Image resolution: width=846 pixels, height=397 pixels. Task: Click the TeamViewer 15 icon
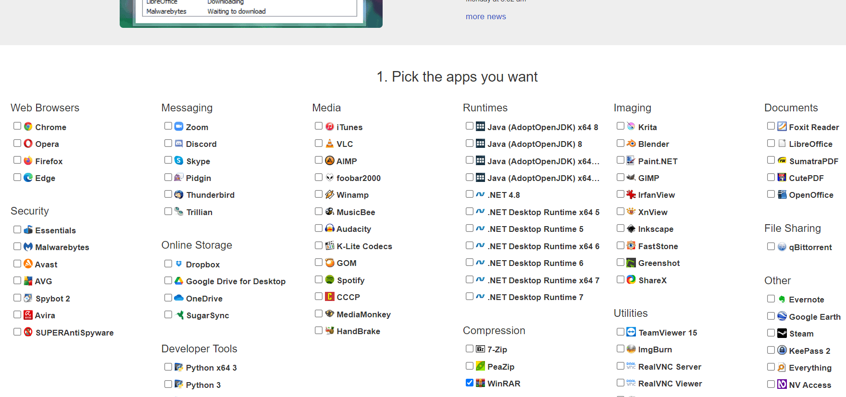(631, 332)
